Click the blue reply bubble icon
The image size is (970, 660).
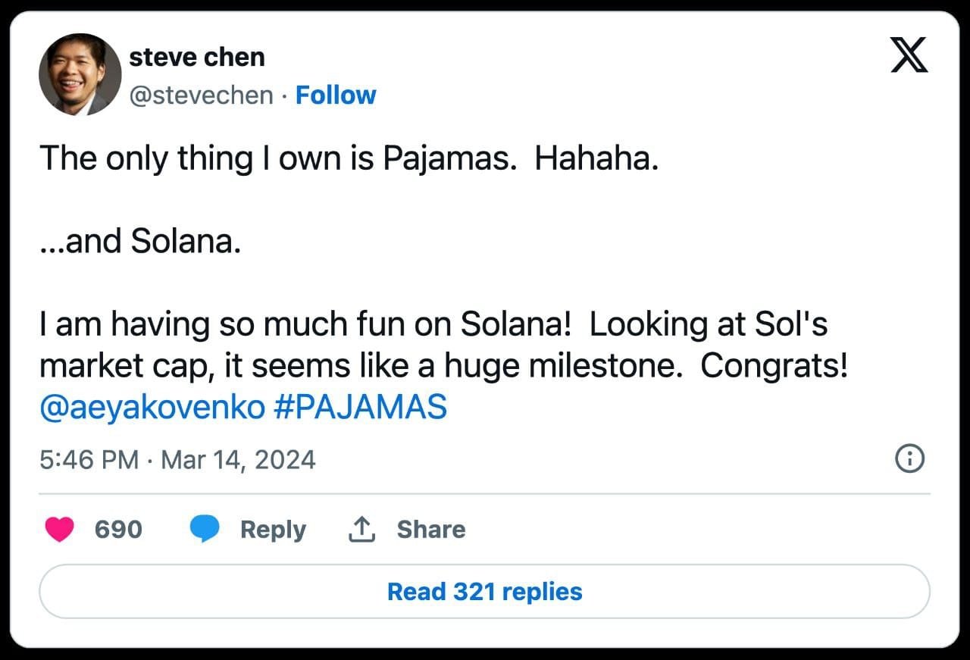click(204, 529)
